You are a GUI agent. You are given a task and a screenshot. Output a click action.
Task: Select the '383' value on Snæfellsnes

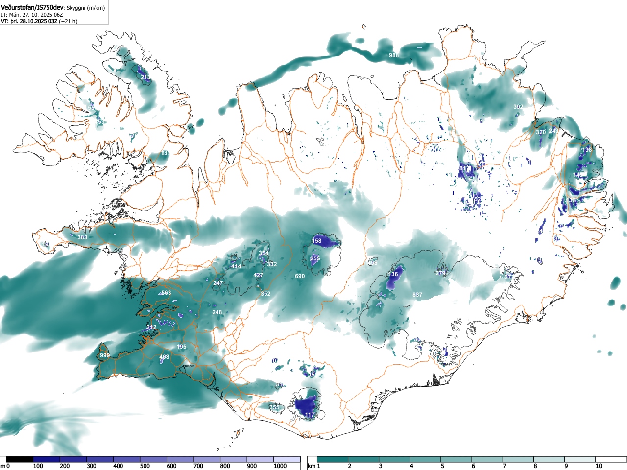tap(82, 237)
